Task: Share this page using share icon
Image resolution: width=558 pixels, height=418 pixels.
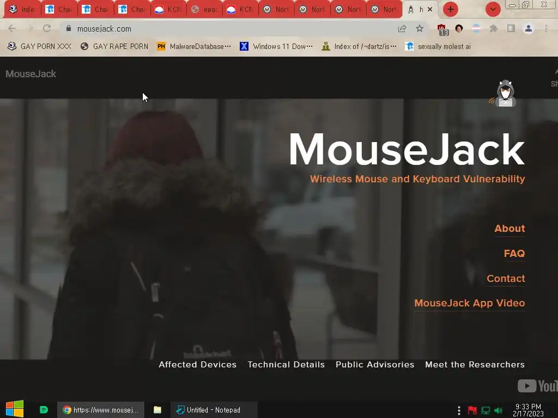Action: tap(402, 28)
